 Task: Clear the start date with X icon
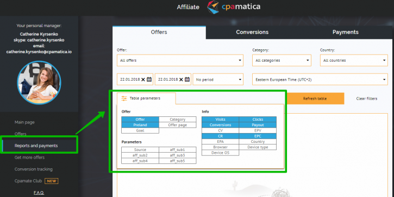click(143, 80)
